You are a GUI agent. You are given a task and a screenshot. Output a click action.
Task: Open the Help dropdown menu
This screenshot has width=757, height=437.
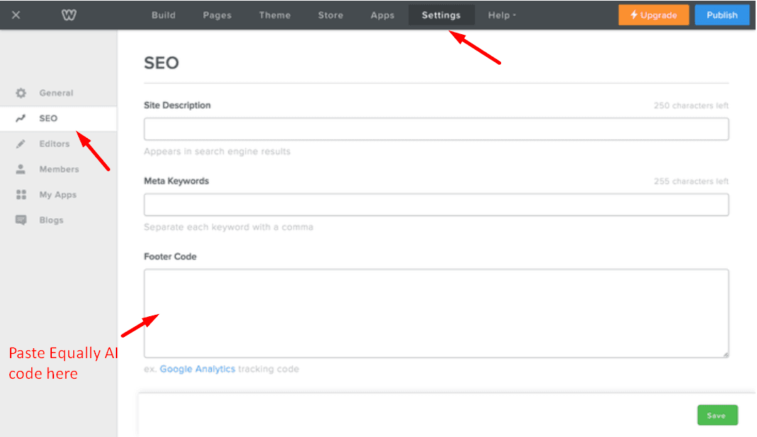[x=502, y=15]
